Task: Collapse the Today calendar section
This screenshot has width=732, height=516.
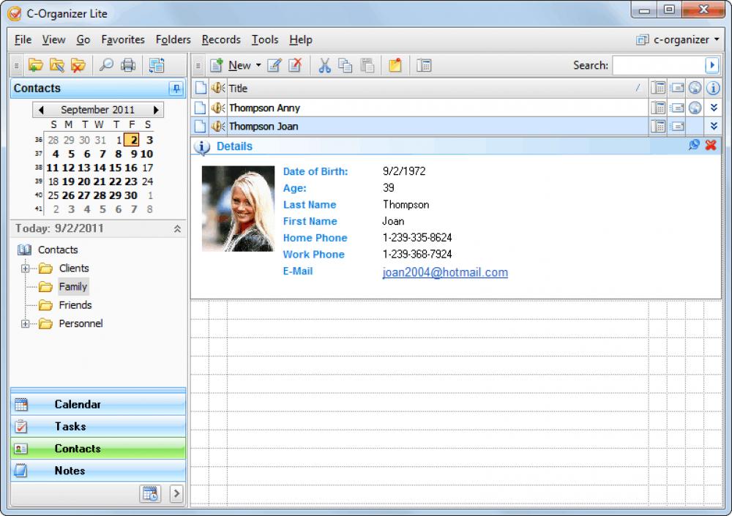Action: click(x=178, y=228)
